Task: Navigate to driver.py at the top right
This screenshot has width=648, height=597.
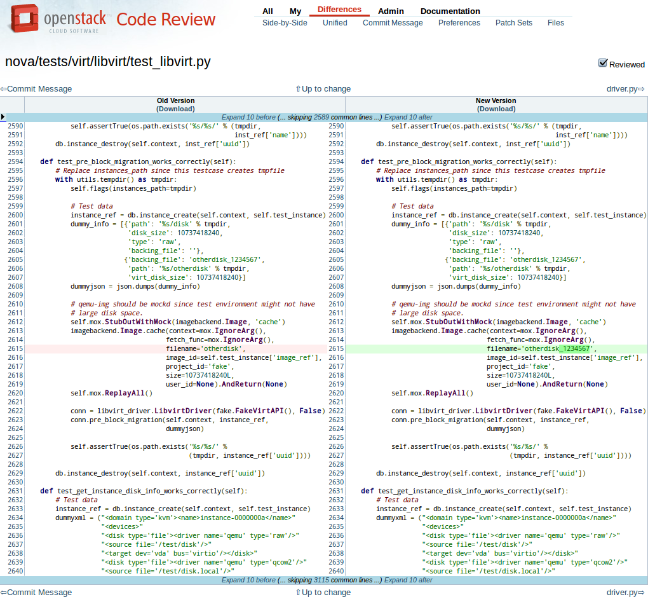Action: click(625, 89)
